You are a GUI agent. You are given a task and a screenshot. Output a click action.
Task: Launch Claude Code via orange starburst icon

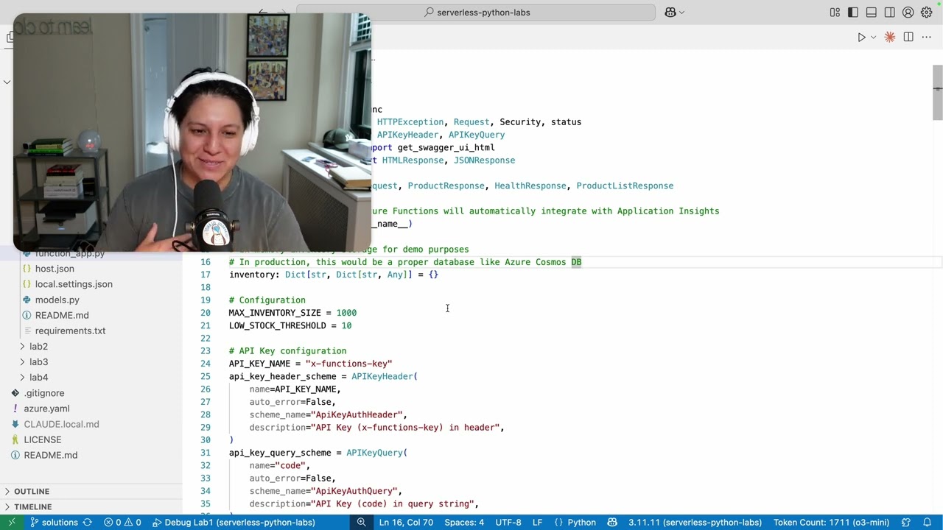(x=890, y=38)
